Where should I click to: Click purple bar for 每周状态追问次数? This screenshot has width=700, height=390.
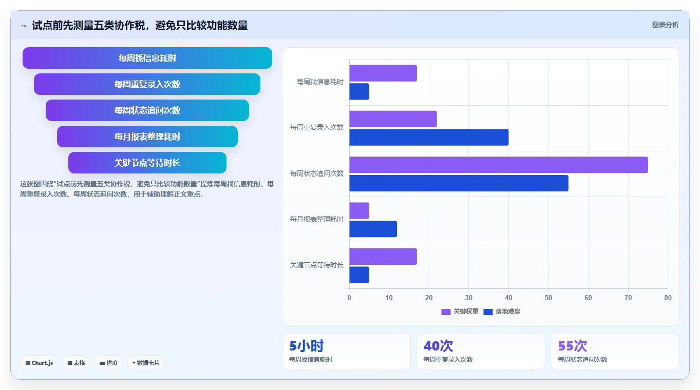[x=499, y=165]
